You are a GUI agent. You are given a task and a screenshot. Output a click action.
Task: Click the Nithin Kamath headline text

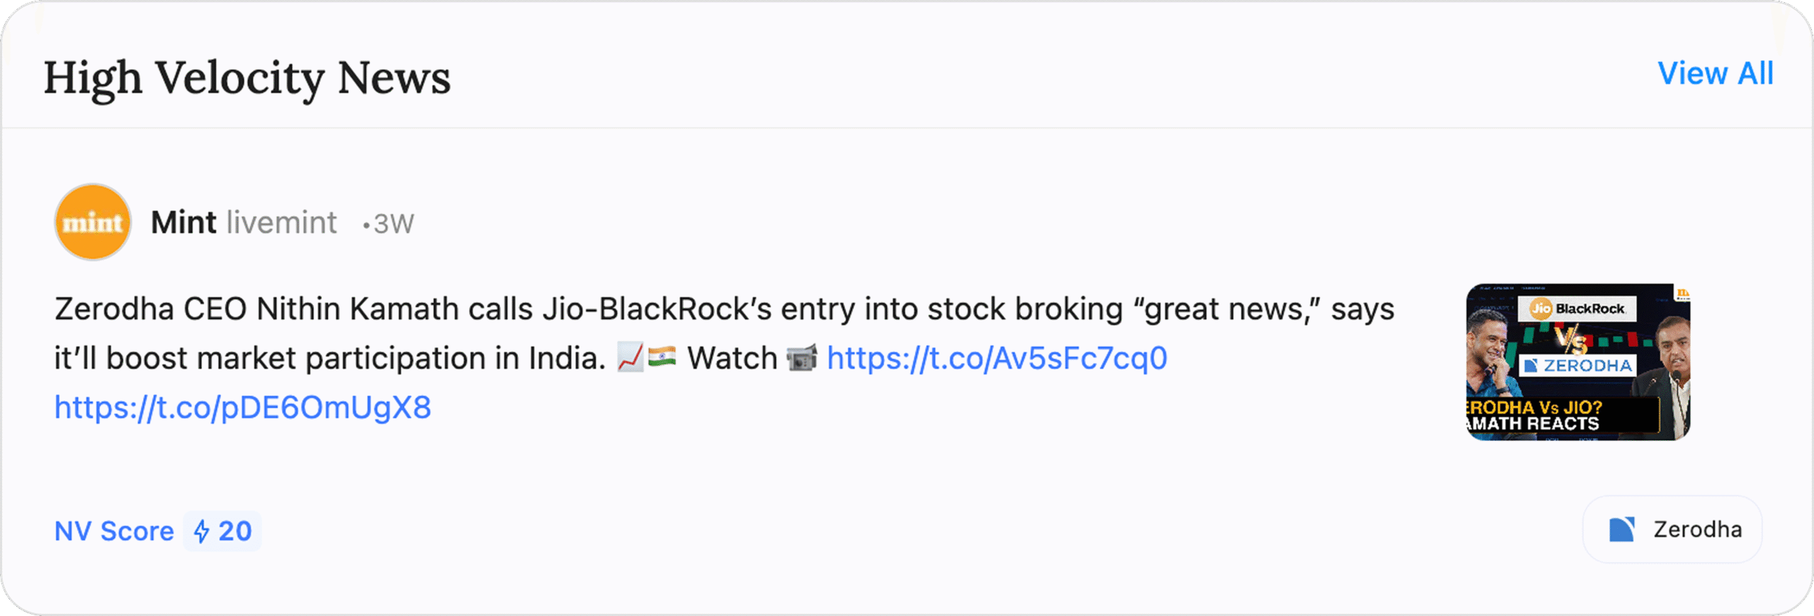(x=724, y=310)
